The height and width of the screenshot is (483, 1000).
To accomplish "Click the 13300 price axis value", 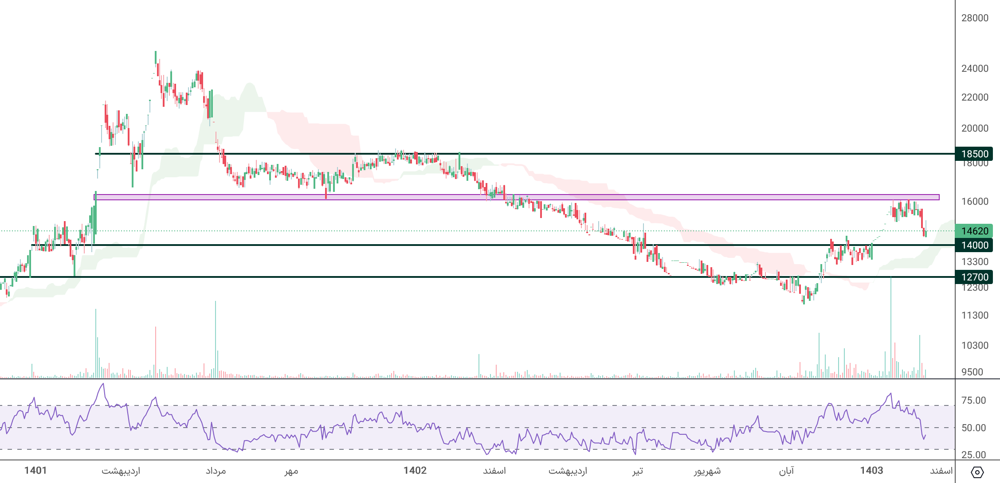I will pyautogui.click(x=975, y=261).
